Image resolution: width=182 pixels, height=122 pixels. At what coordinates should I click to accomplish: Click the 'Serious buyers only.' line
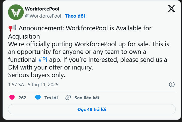(37, 75)
